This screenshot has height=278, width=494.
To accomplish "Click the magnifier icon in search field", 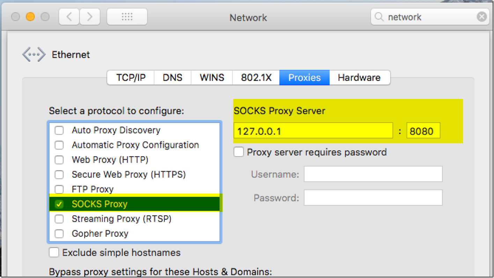I will pos(379,17).
